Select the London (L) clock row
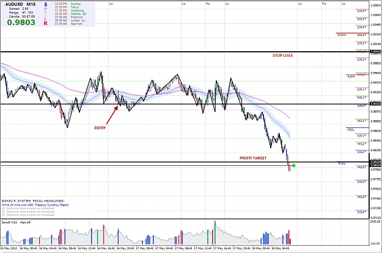Screen dimensions: 382x253 pos(70,20)
